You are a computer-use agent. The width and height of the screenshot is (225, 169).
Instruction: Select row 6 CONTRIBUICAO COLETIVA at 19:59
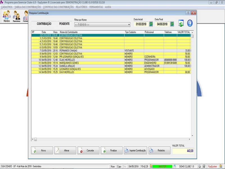click(111, 47)
